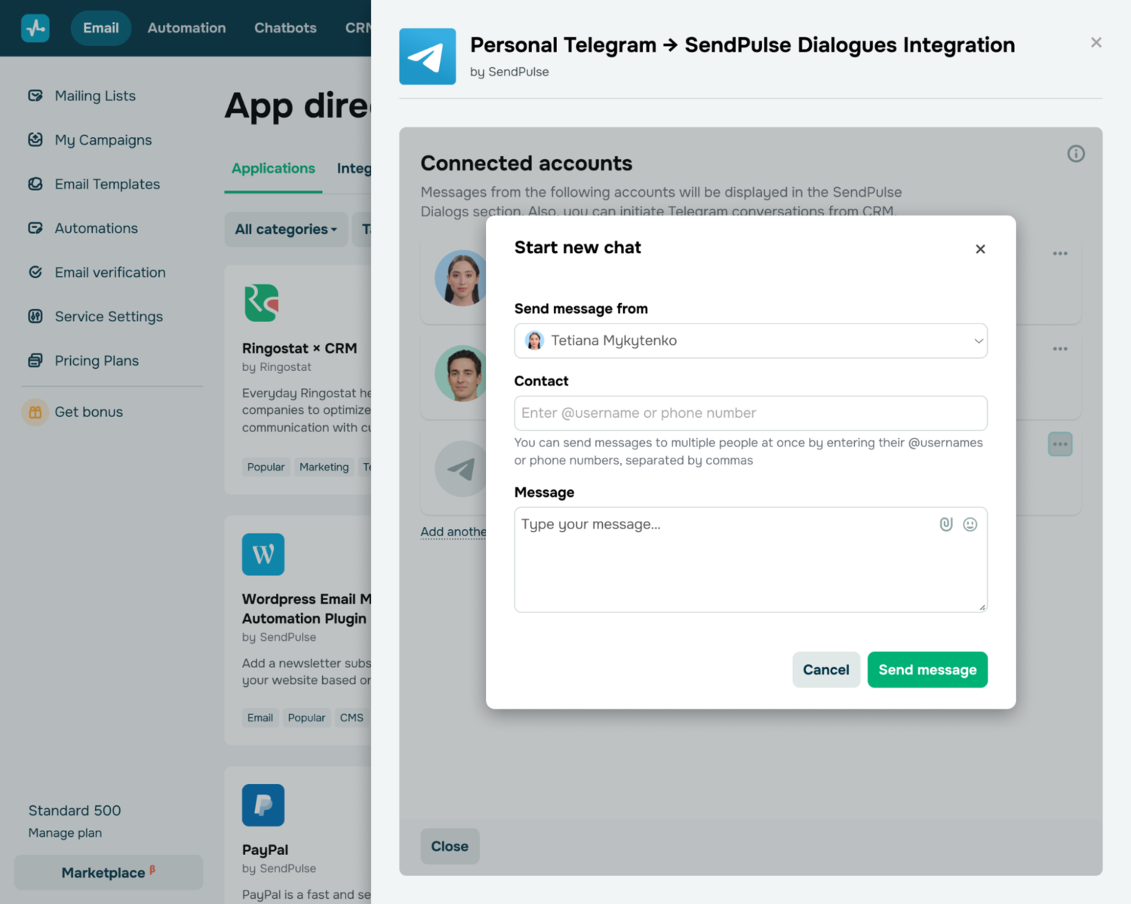
Task: Click the woman's avatar in connected accounts
Action: coord(461,277)
